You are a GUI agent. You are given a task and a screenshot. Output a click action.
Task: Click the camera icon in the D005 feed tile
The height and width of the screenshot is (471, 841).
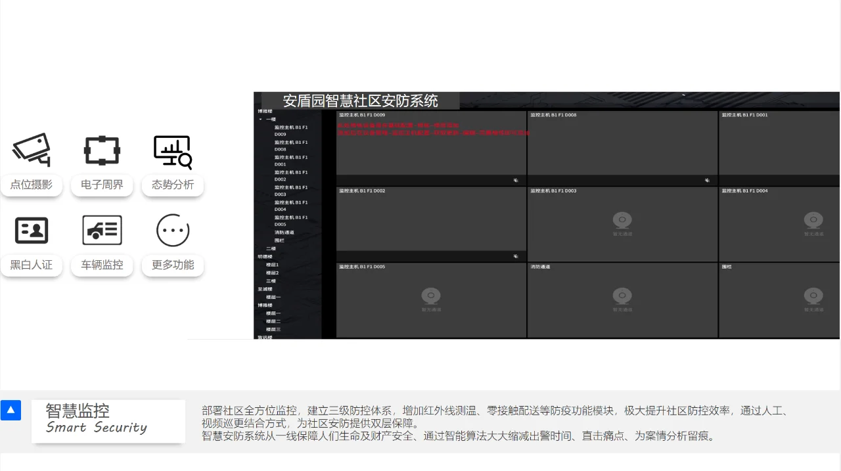(x=431, y=296)
